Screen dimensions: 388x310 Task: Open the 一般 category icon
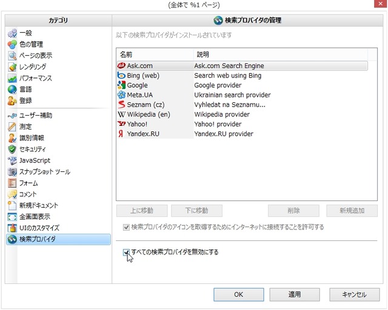12,33
